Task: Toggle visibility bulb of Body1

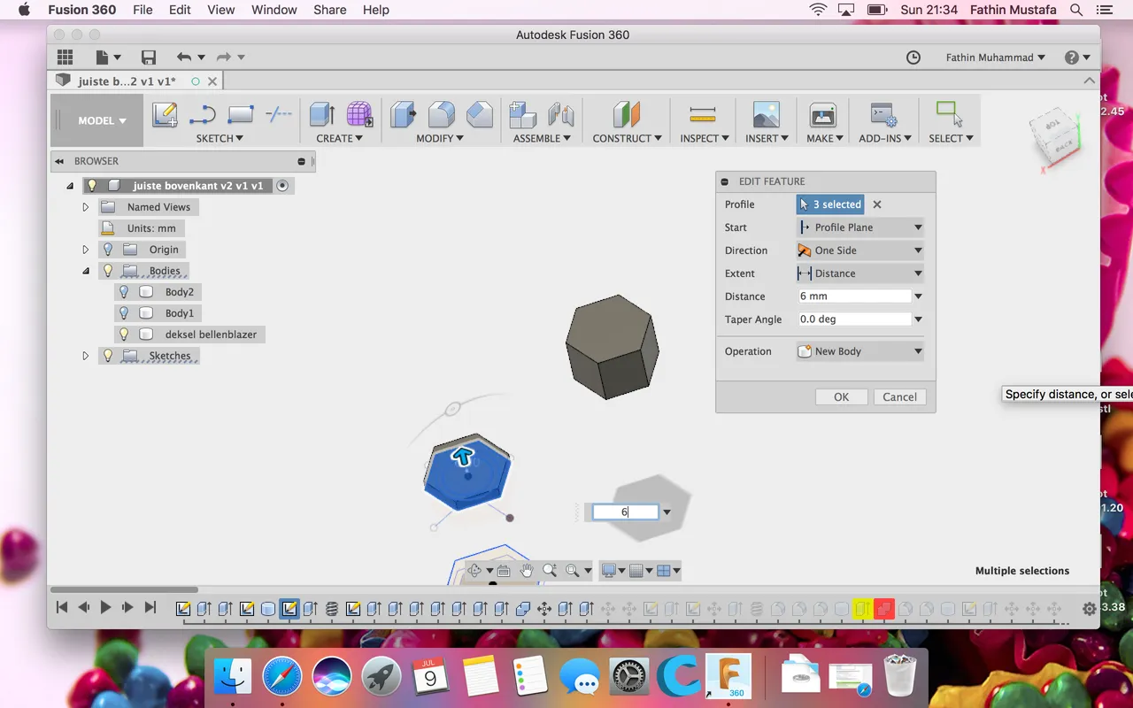Action: click(124, 313)
